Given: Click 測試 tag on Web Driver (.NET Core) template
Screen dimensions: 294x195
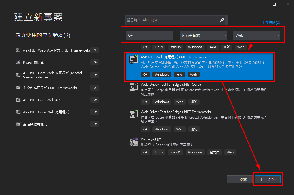Looking at the screenshot, I should [x=194, y=102].
